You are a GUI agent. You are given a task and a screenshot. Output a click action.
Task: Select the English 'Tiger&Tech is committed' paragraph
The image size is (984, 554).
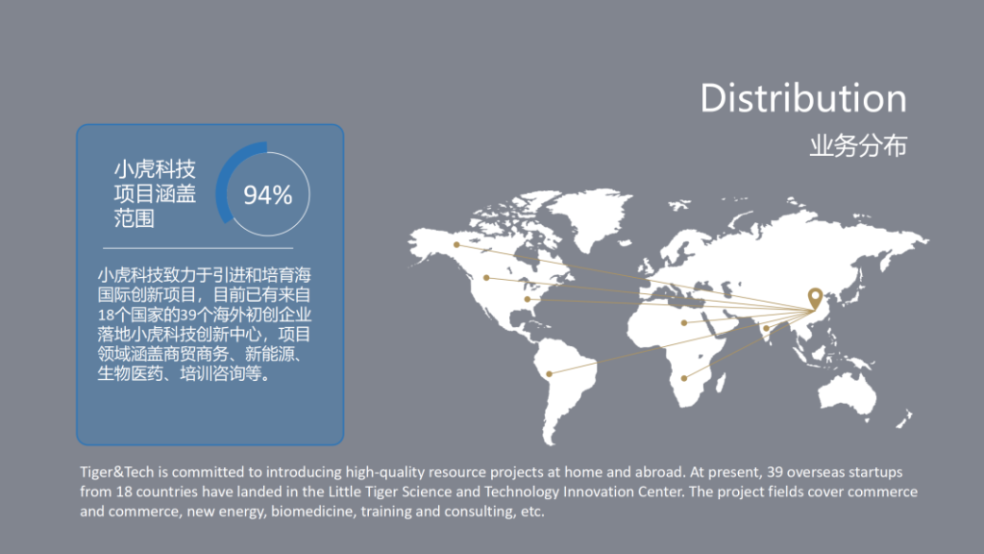coord(499,491)
